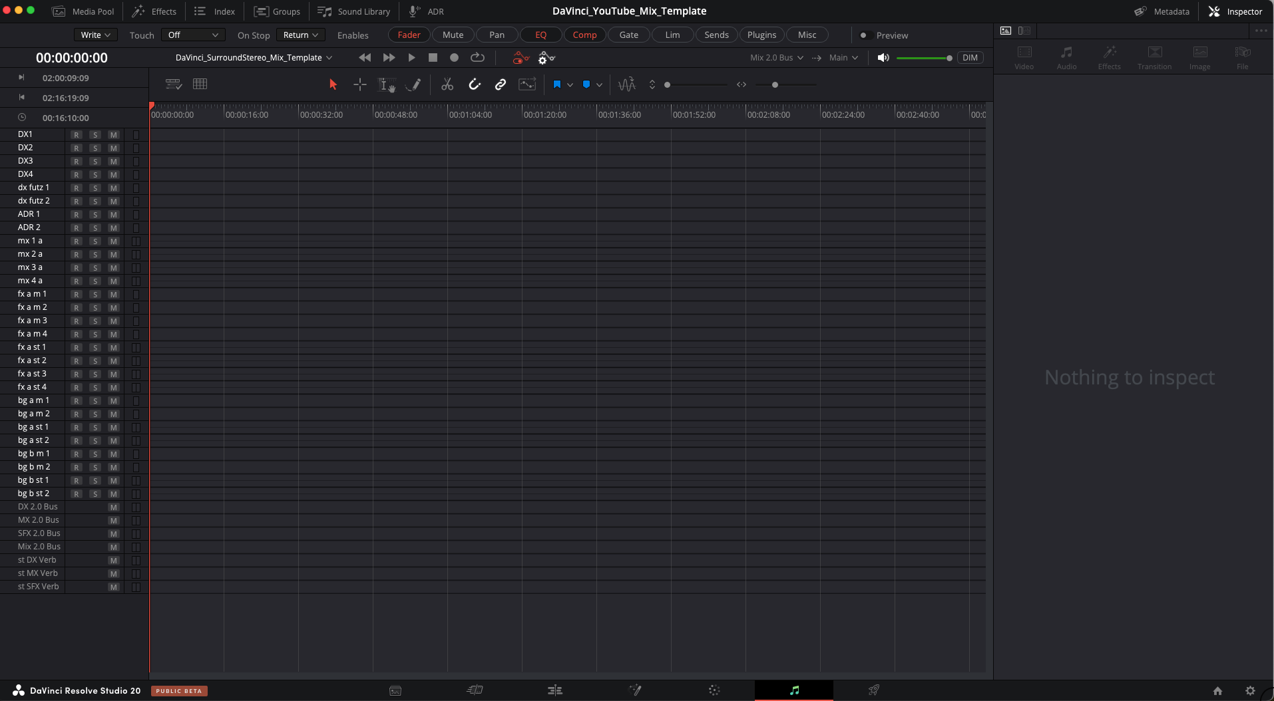Viewport: 1274px width, 701px height.
Task: Open the Main output dropdown
Action: pyautogui.click(x=843, y=58)
